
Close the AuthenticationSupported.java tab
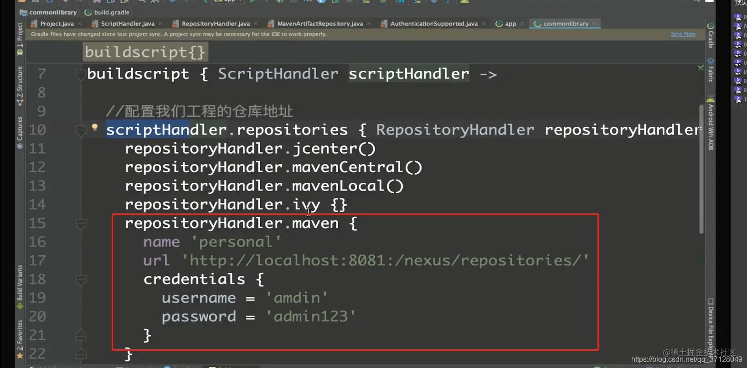pyautogui.click(x=484, y=24)
